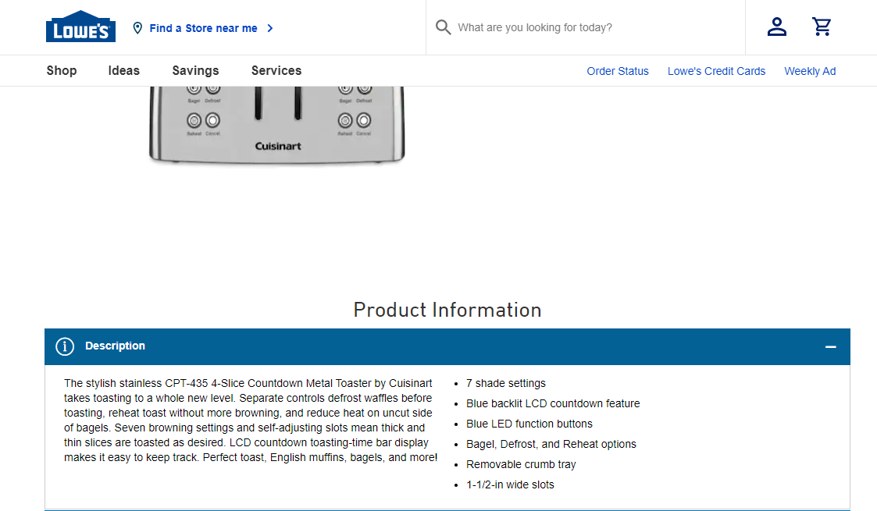Click the Product Information heading
The image size is (877, 511).
tap(447, 310)
